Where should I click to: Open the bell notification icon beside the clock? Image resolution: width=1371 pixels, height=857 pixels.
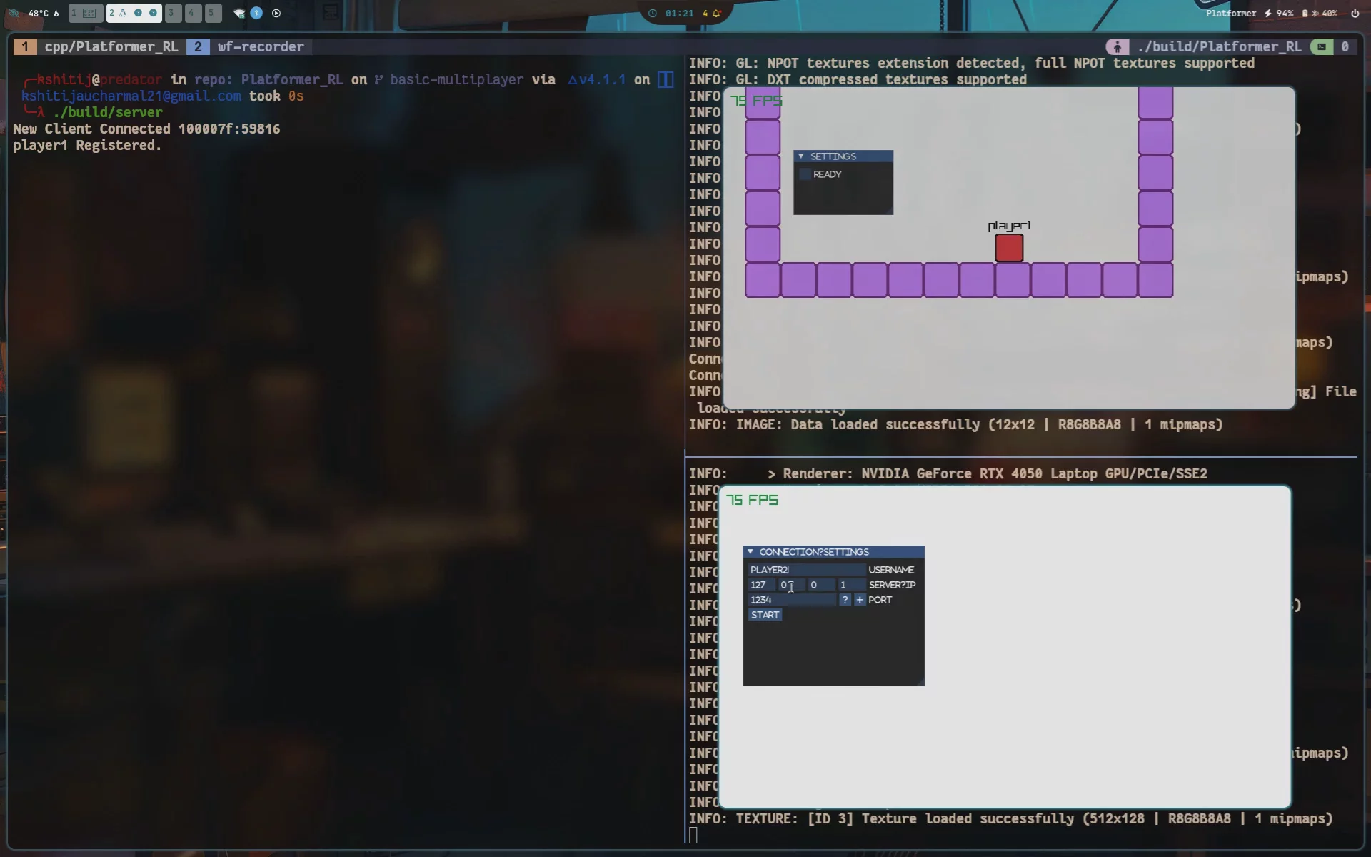pos(716,13)
